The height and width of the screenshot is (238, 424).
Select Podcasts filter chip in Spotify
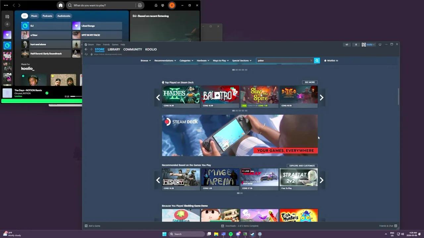coord(47,16)
